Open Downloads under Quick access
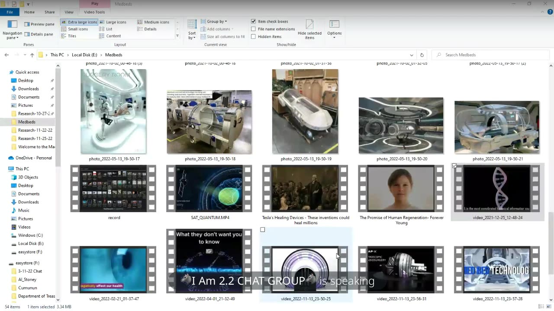Screen dimensions: 554x311 coord(29,89)
